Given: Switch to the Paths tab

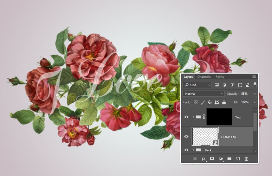Looking at the screenshot, I should 220,77.
